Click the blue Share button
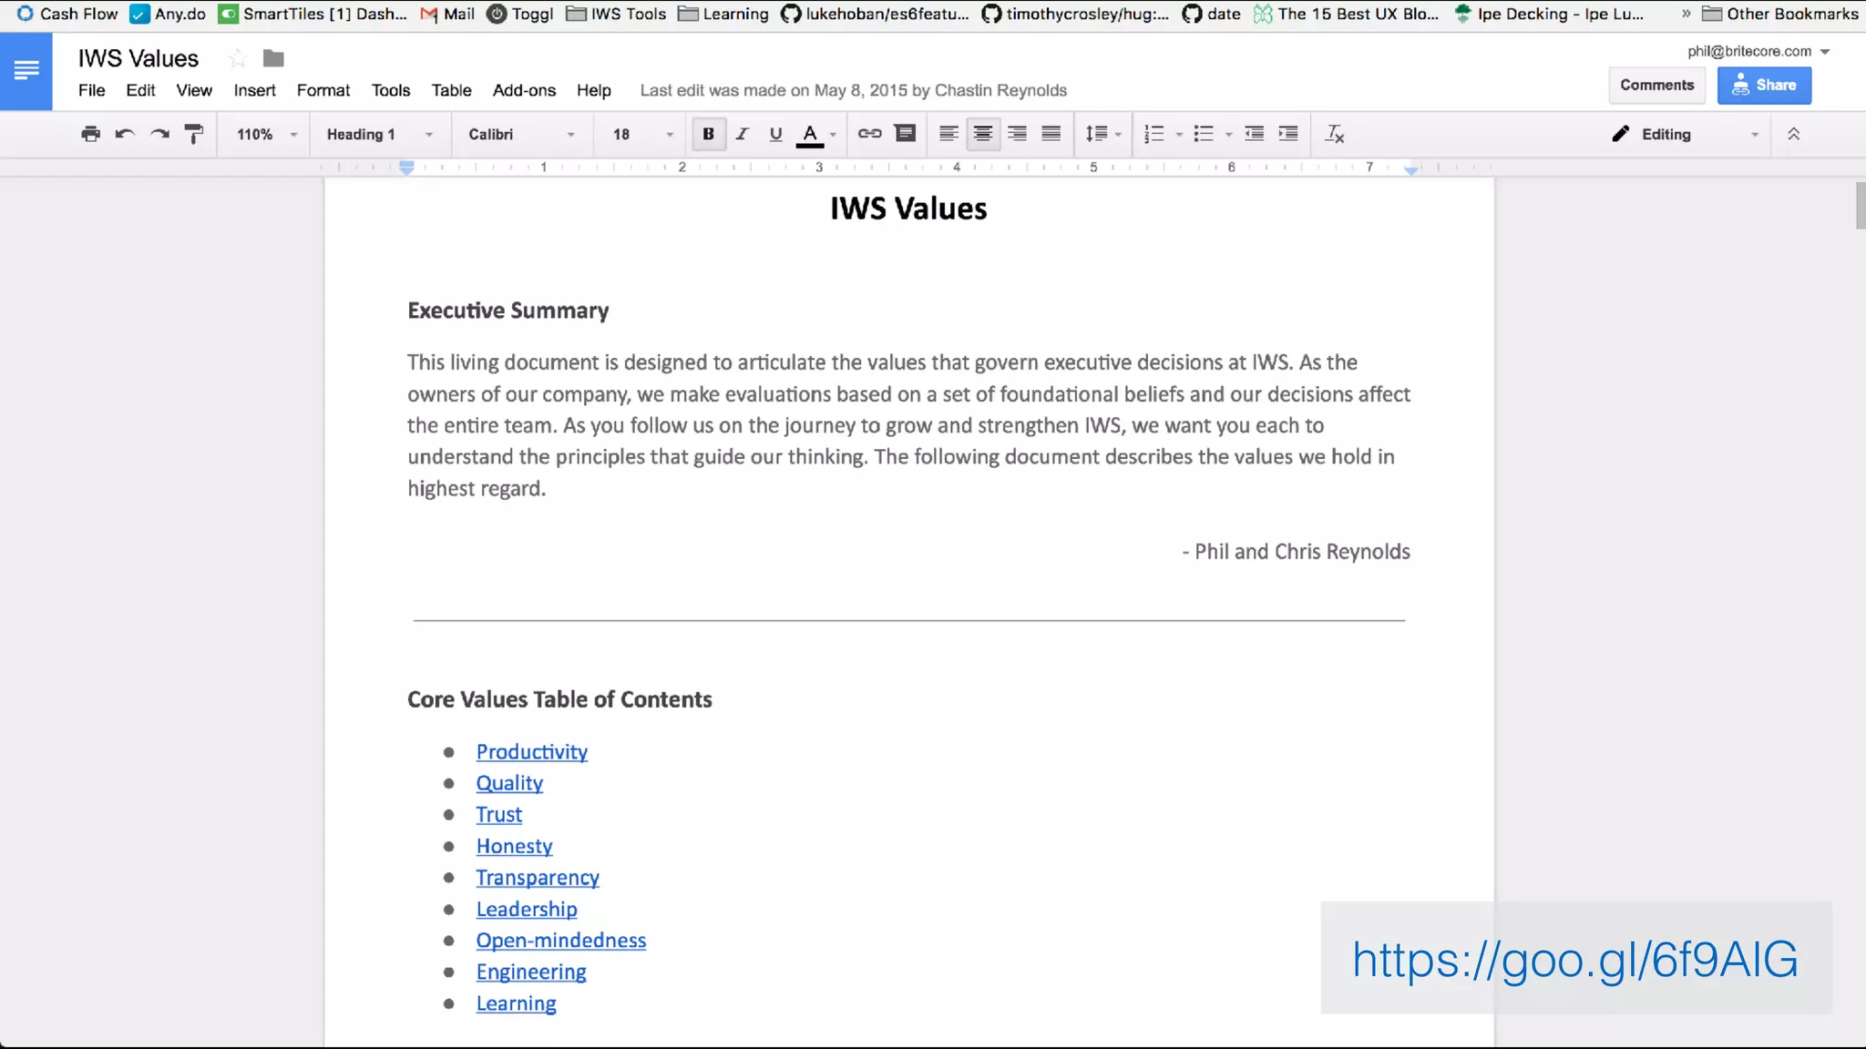Viewport: 1866px width, 1049px height. point(1764,85)
